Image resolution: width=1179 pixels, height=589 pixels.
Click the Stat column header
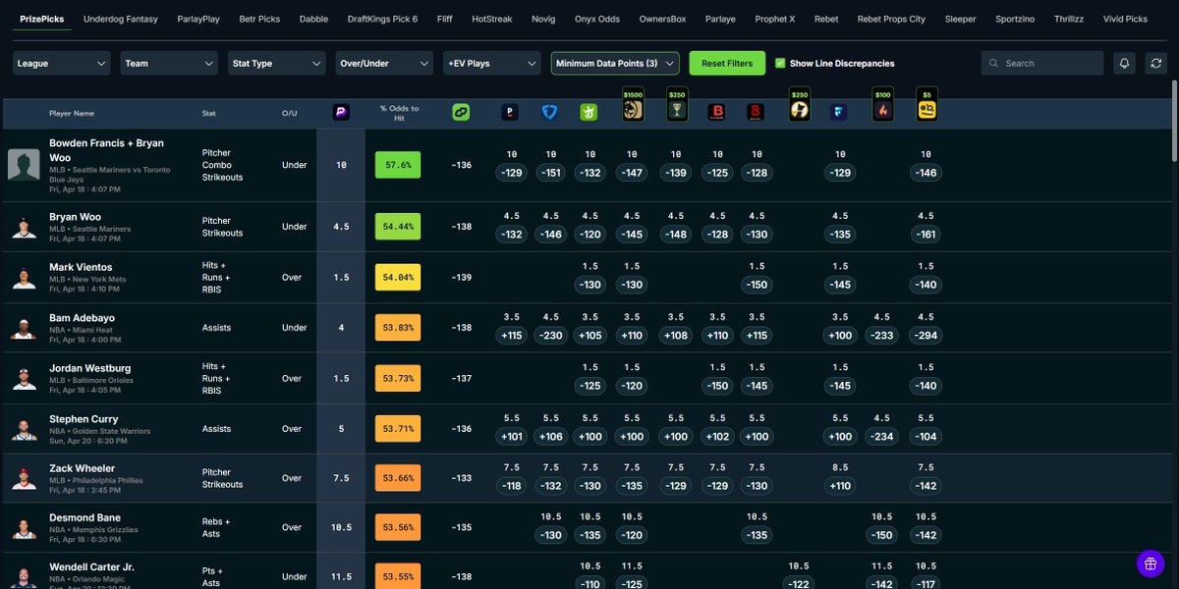tap(209, 113)
